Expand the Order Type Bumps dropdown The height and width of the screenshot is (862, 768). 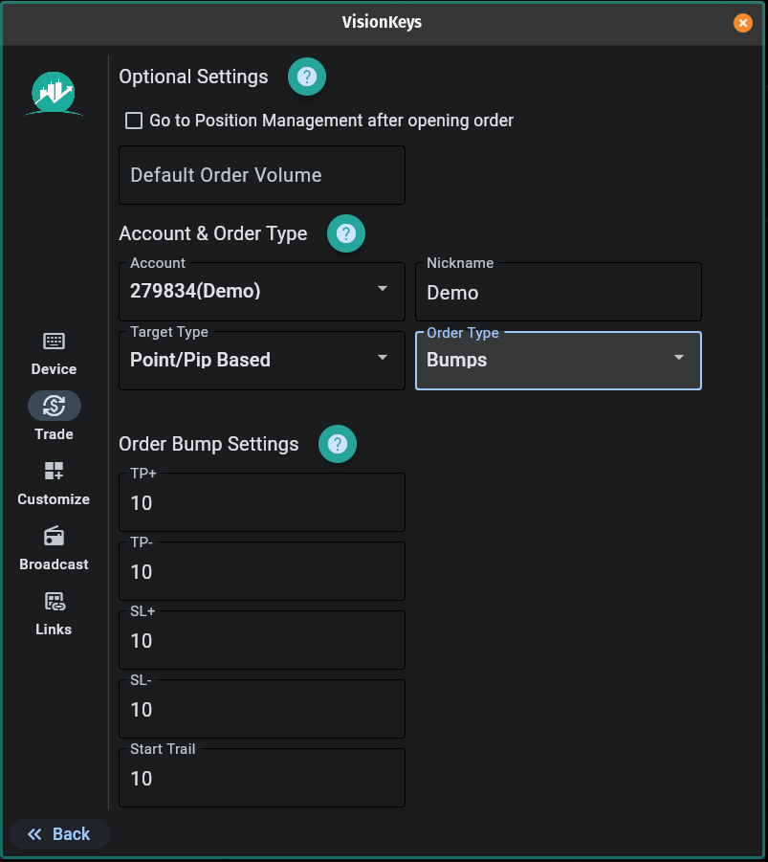point(559,361)
